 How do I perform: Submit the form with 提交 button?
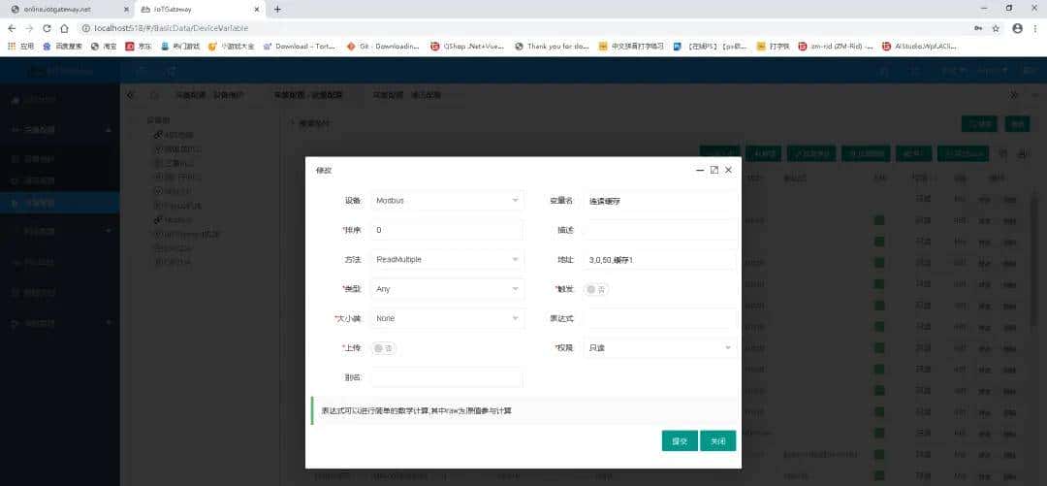680,441
